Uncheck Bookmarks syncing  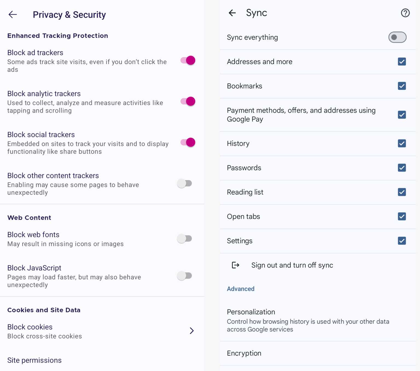click(x=401, y=86)
